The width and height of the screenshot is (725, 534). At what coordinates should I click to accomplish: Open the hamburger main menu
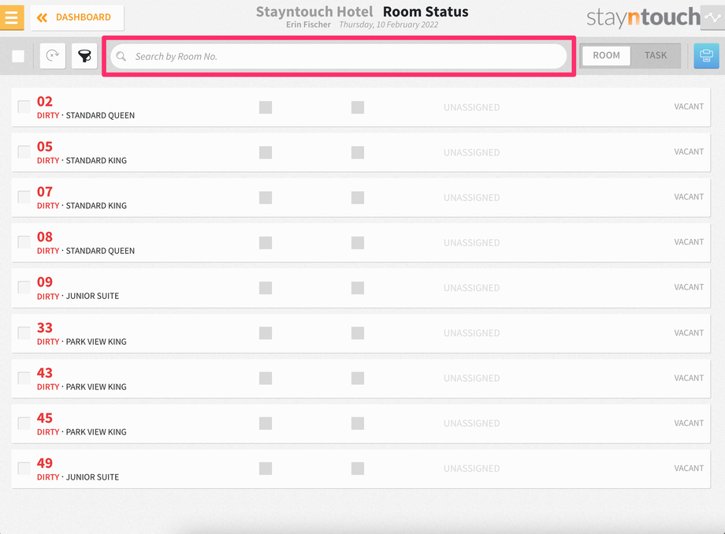[12, 17]
